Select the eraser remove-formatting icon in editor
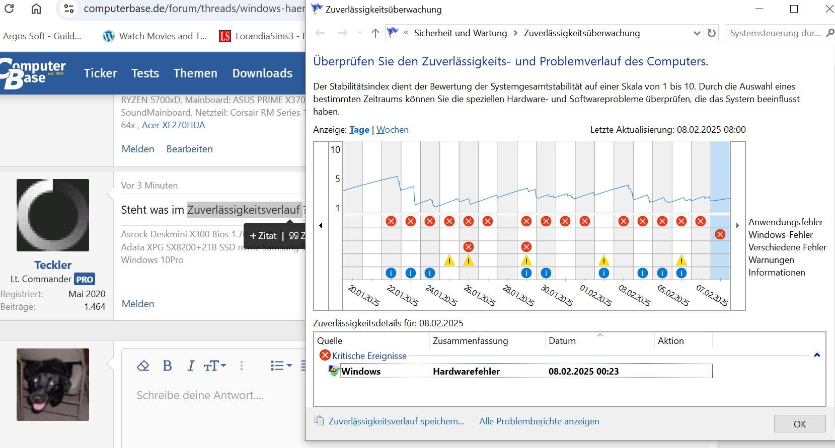Screen dimensions: 835x448 [x=143, y=366]
